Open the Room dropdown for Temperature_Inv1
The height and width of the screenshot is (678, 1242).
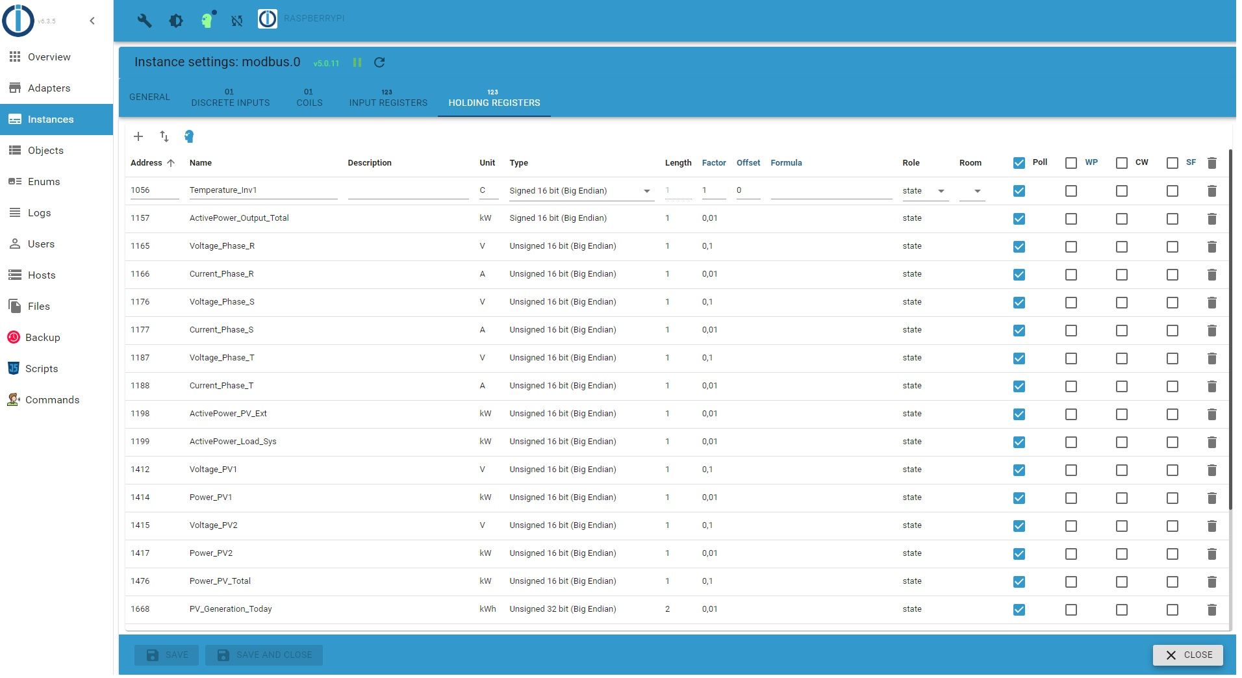[972, 191]
